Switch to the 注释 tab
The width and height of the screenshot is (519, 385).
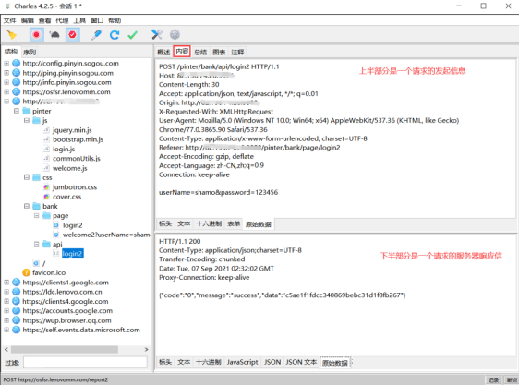click(x=237, y=52)
